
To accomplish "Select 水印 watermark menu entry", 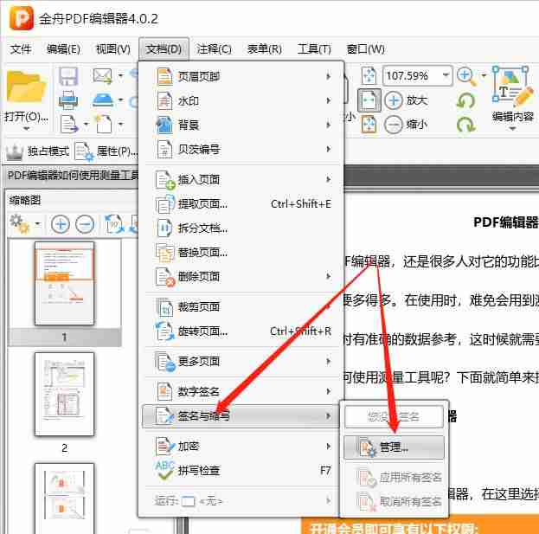I will coord(241,100).
